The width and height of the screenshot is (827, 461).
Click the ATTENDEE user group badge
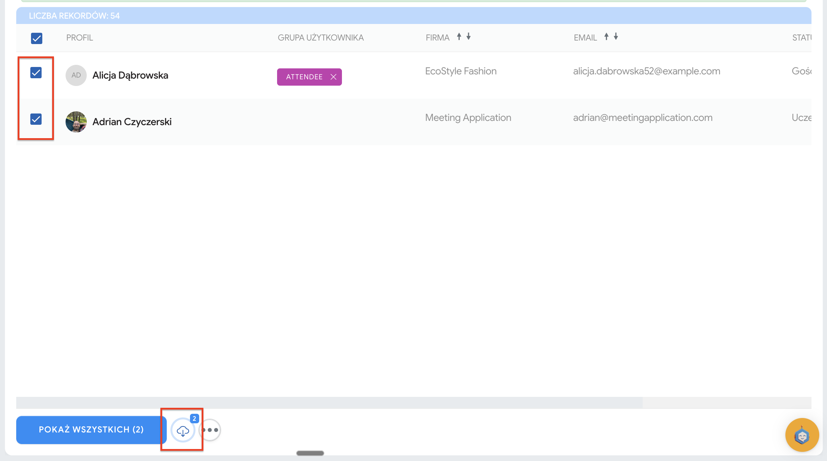304,77
